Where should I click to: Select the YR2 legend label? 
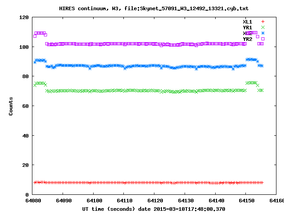(248, 39)
